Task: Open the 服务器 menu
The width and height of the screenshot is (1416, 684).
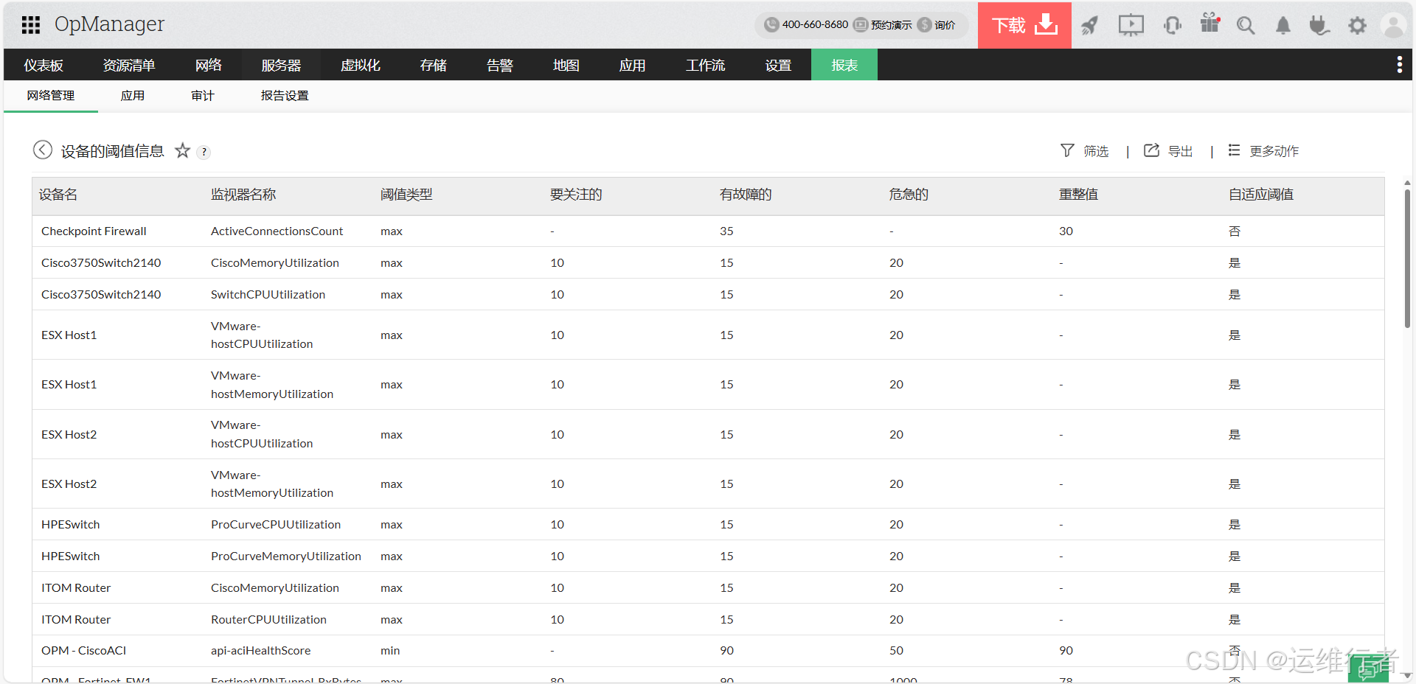Action: click(x=281, y=65)
